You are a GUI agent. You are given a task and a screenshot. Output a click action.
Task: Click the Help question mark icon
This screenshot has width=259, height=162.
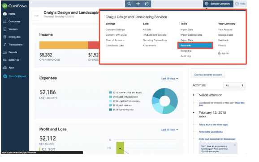coord(237,4)
